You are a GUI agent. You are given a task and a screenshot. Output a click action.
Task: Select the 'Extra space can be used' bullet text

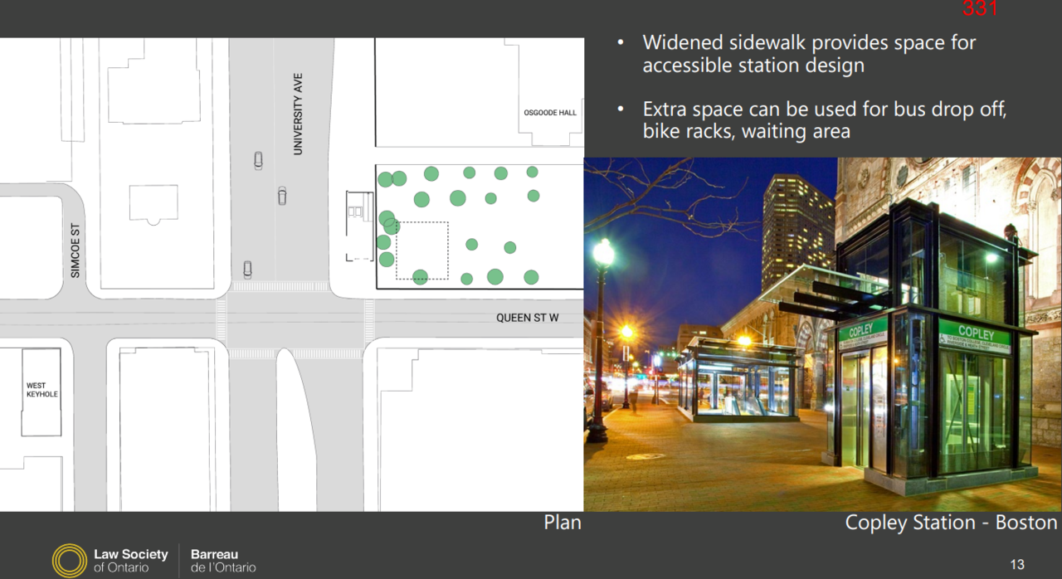coord(824,120)
